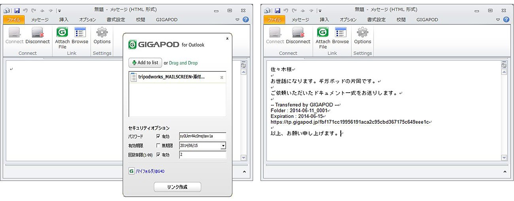The width and height of the screenshot is (514, 201).
Task: Click scroll up arrow in left message body
Action: click(x=244, y=72)
